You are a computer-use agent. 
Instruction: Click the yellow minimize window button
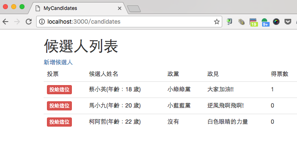pyautogui.click(x=14, y=7)
